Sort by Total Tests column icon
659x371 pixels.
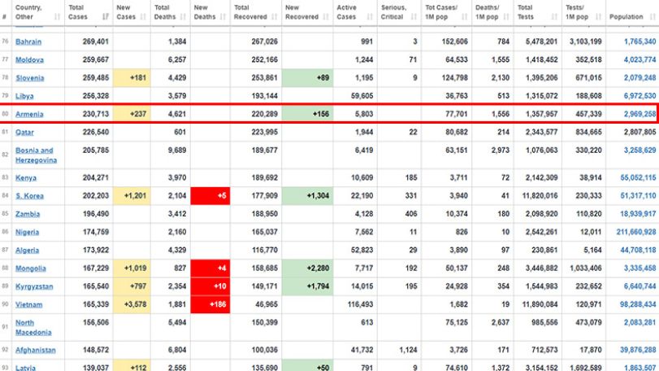[554, 17]
